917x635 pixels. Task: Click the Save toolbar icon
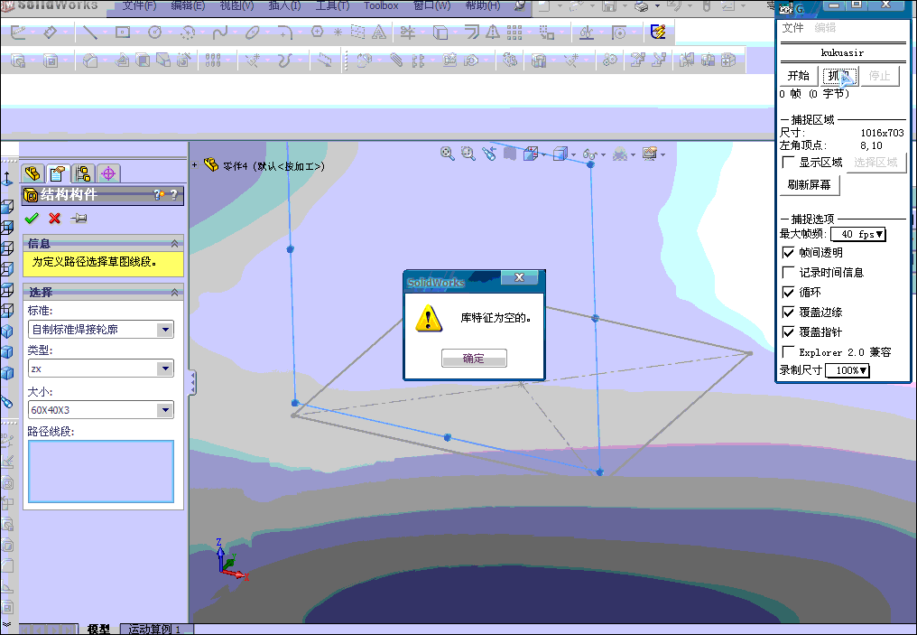pos(609,6)
